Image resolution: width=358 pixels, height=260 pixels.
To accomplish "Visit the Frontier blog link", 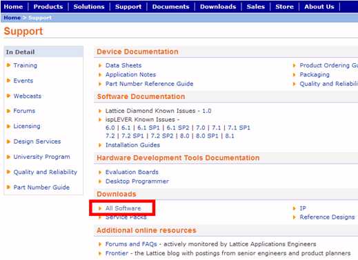I will [x=117, y=253].
